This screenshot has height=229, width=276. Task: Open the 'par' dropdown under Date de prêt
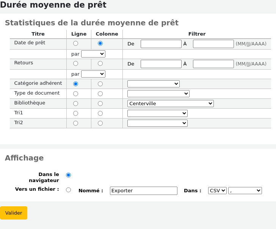tap(93, 54)
